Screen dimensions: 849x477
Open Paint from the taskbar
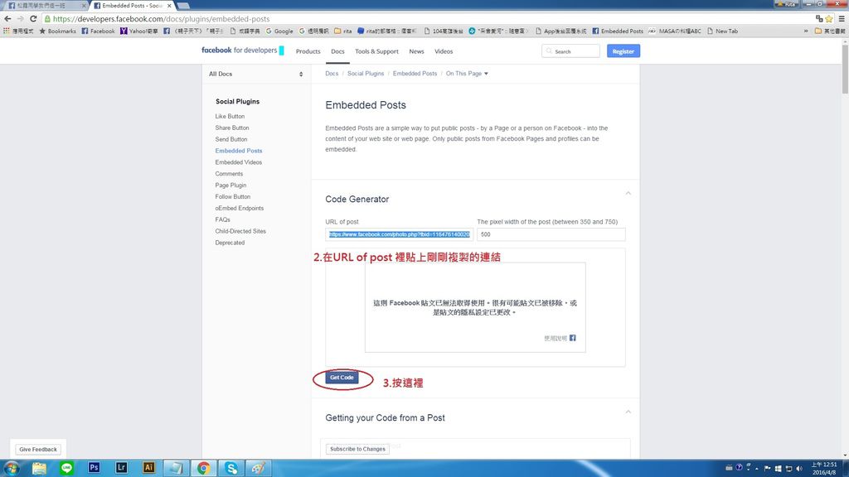point(259,468)
